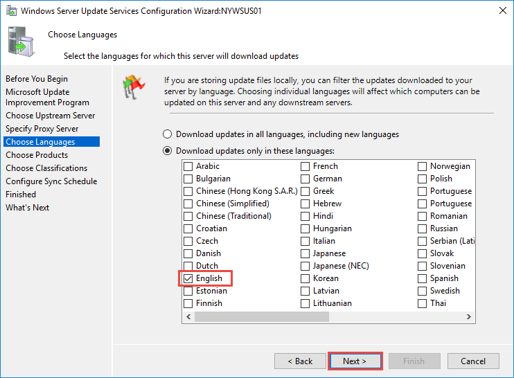Go to Choose Products step

[x=37, y=155]
